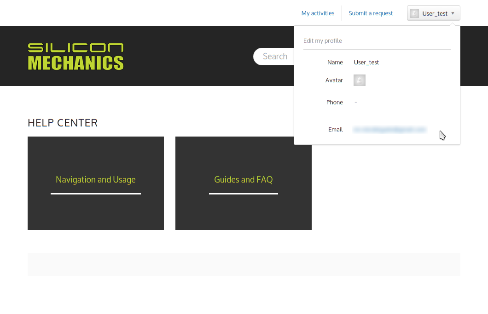488x314 pixels.
Task: Toggle the User_test account dropdown
Action: click(x=433, y=13)
